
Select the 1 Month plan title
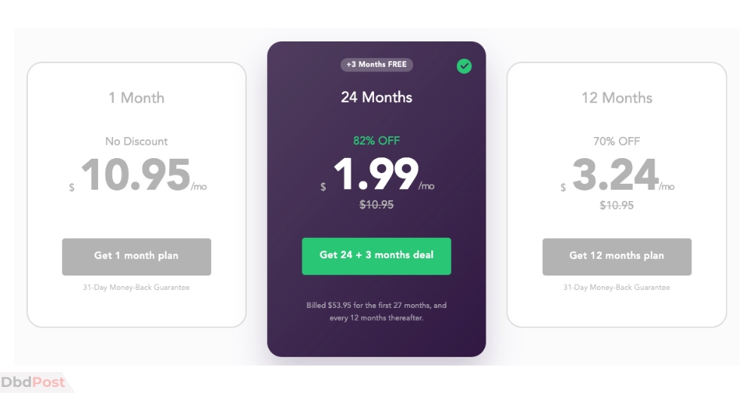point(136,98)
